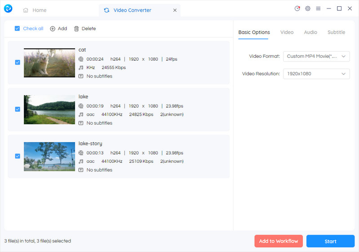Uncheck the lake-story video checkbox
The image size is (359, 252).
click(18, 156)
